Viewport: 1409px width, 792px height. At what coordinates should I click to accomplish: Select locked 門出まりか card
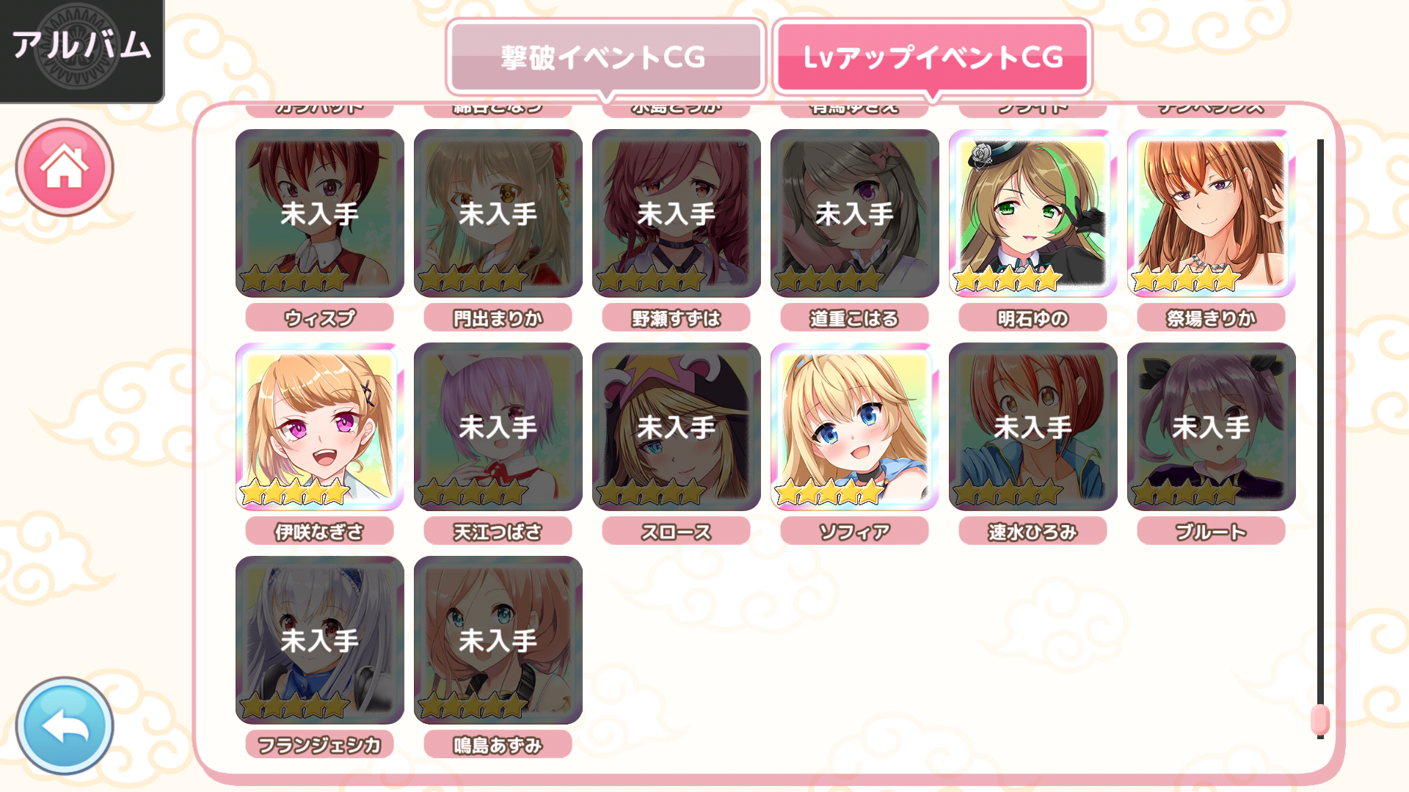coord(498,213)
